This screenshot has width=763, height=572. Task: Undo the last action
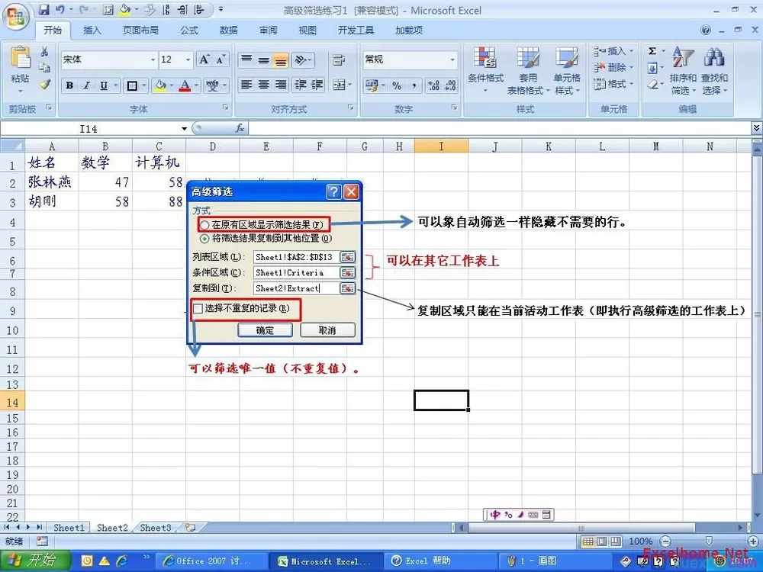pos(60,10)
